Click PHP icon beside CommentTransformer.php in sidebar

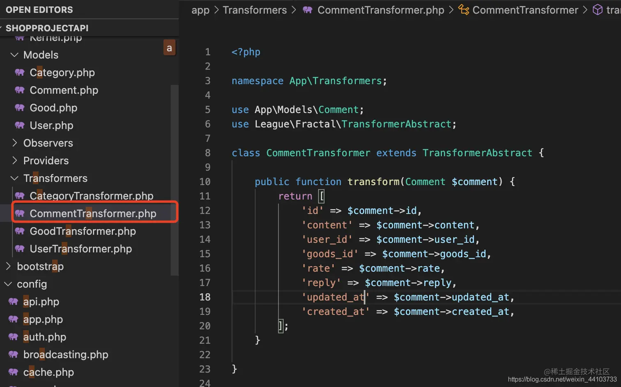[x=20, y=214]
